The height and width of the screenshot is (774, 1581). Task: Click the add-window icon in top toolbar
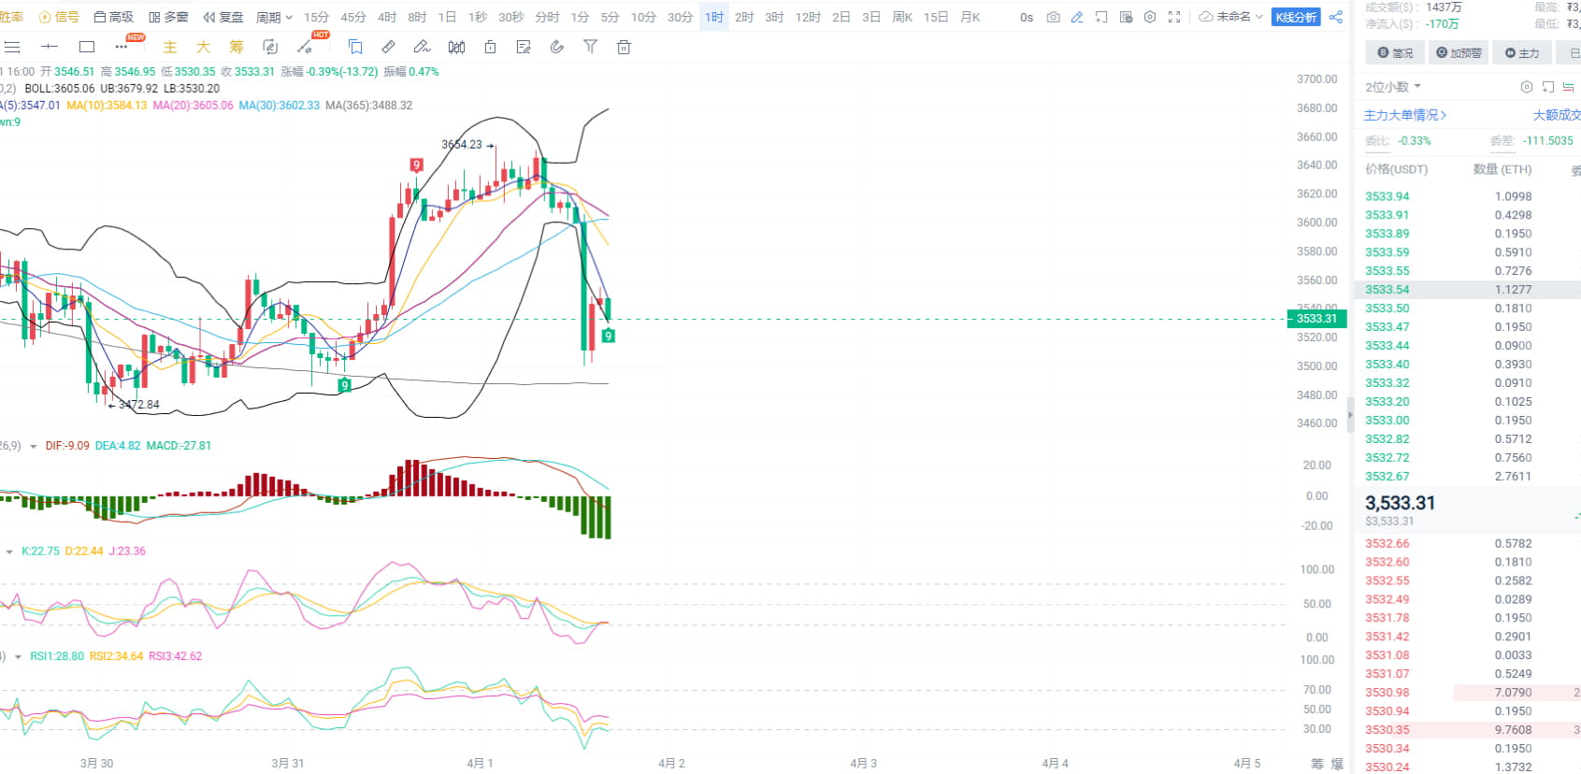click(x=1101, y=17)
